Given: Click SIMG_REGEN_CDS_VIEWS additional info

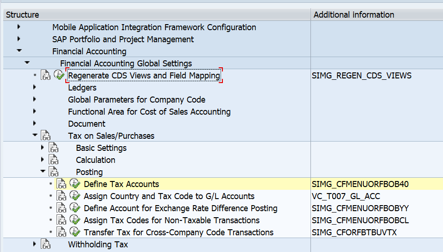Looking at the screenshot, I should tap(361, 76).
